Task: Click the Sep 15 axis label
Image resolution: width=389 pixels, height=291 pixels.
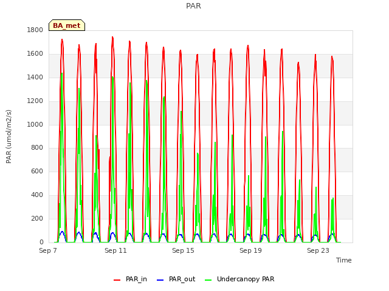Action: pyautogui.click(x=183, y=250)
